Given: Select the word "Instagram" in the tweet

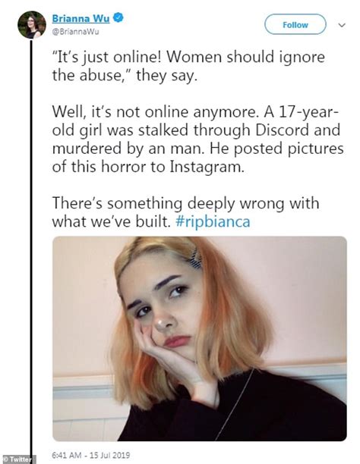Looking at the screenshot, I should (207, 168).
